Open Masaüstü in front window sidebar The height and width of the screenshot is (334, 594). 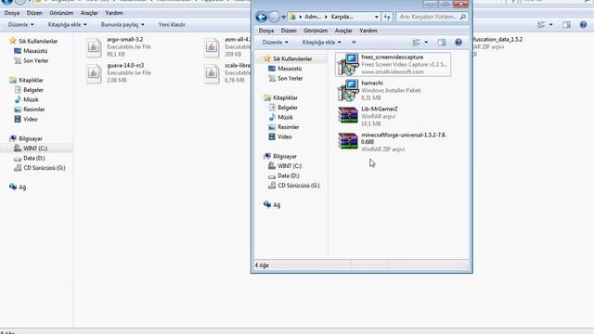pyautogui.click(x=290, y=69)
